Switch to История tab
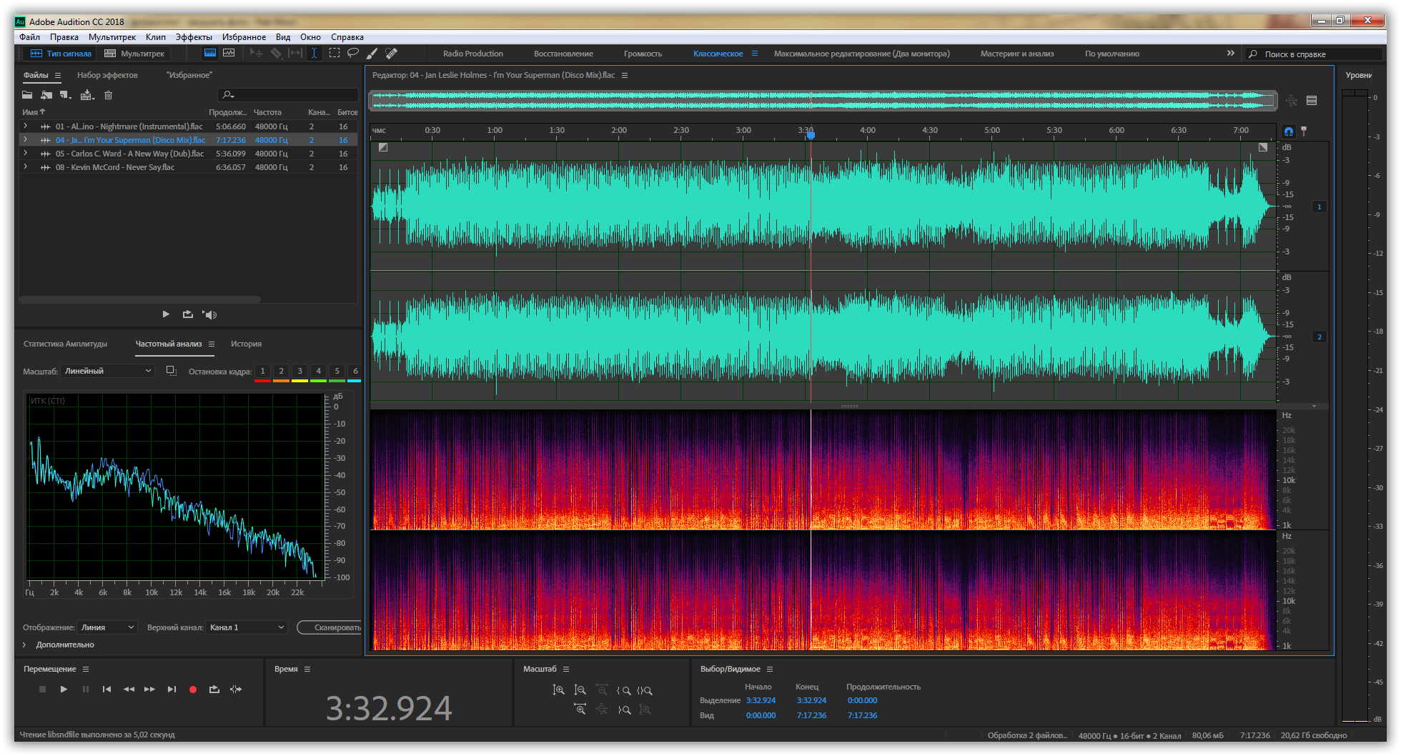The image size is (1401, 756). click(x=246, y=344)
